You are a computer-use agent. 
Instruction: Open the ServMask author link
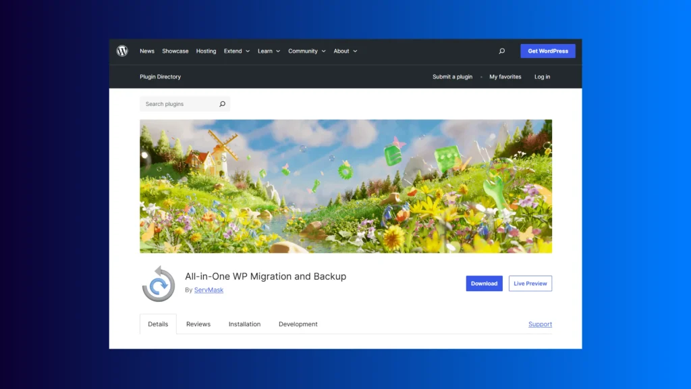tap(209, 290)
